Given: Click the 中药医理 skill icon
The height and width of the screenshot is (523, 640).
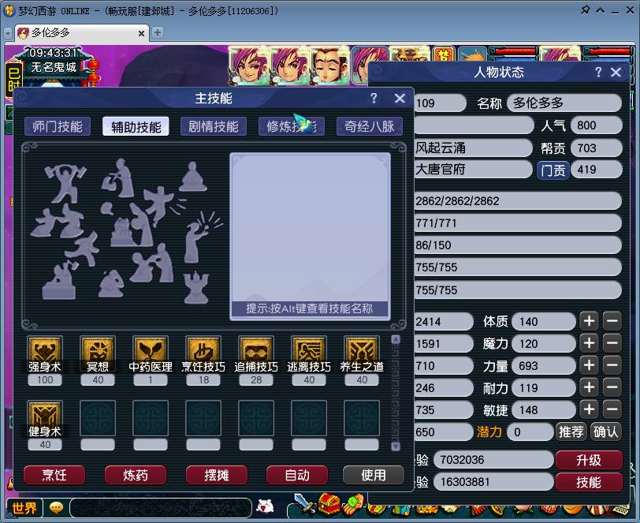Looking at the screenshot, I should (x=151, y=350).
